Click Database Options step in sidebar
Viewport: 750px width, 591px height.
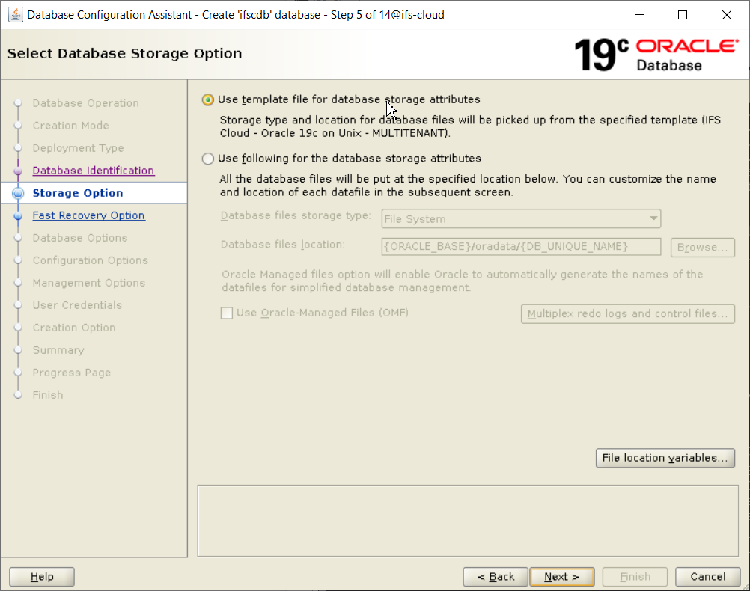(80, 238)
